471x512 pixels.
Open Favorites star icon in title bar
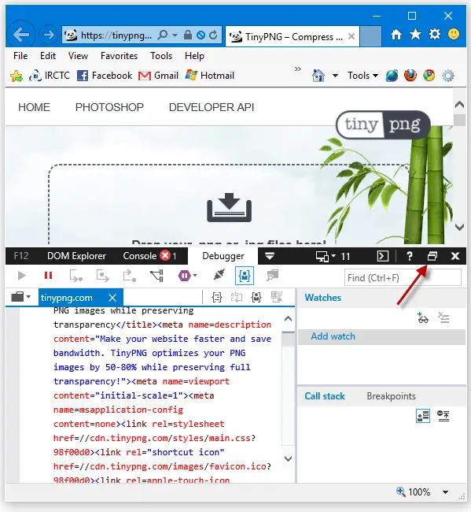click(x=415, y=34)
